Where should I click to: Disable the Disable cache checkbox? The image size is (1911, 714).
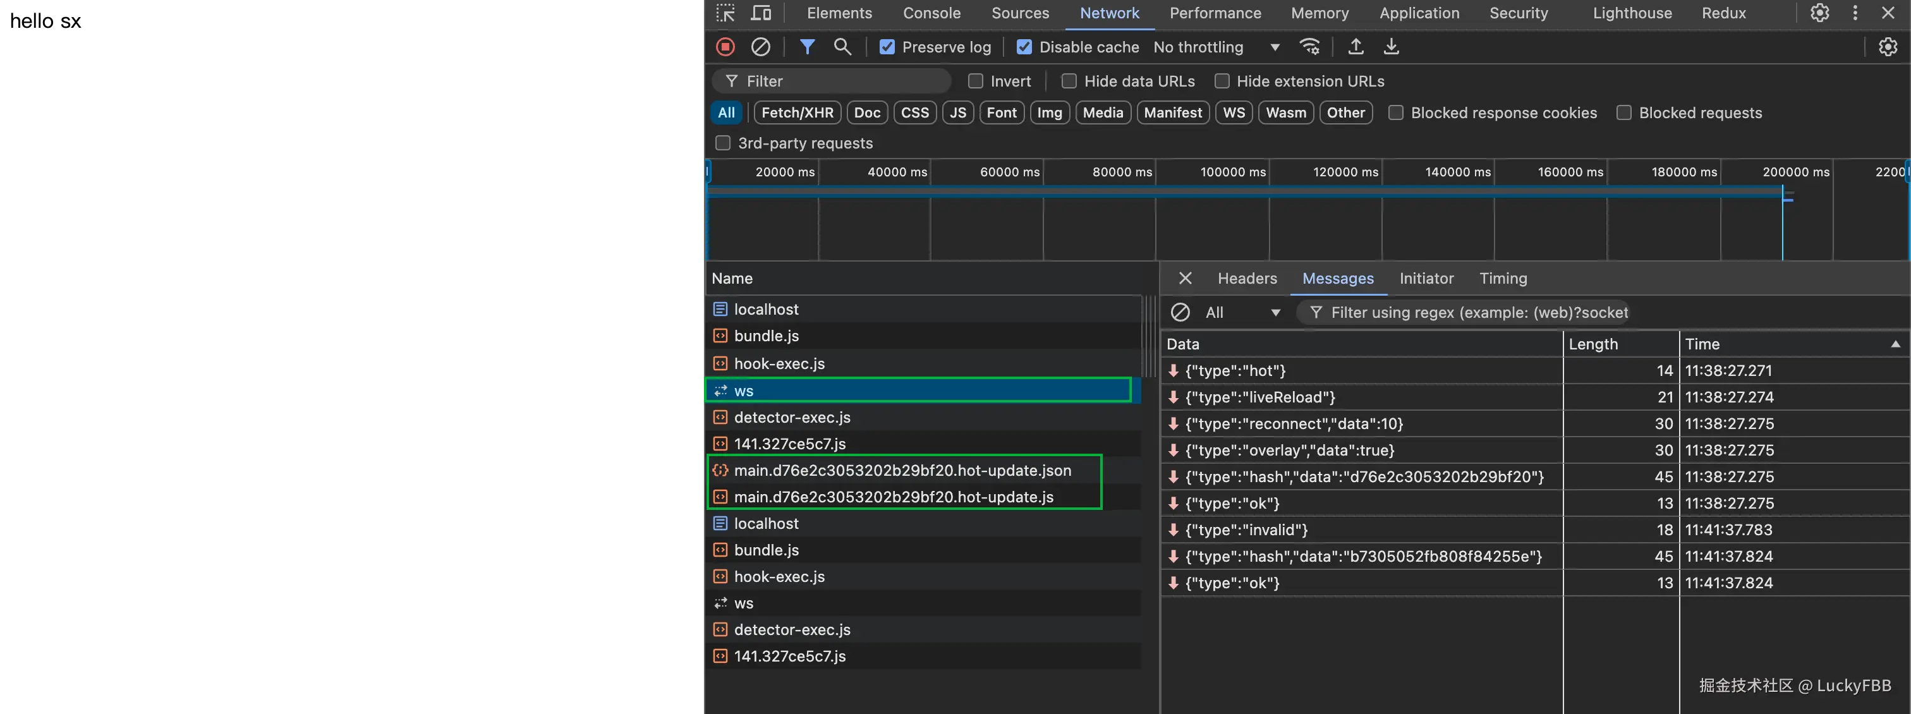pos(1024,47)
